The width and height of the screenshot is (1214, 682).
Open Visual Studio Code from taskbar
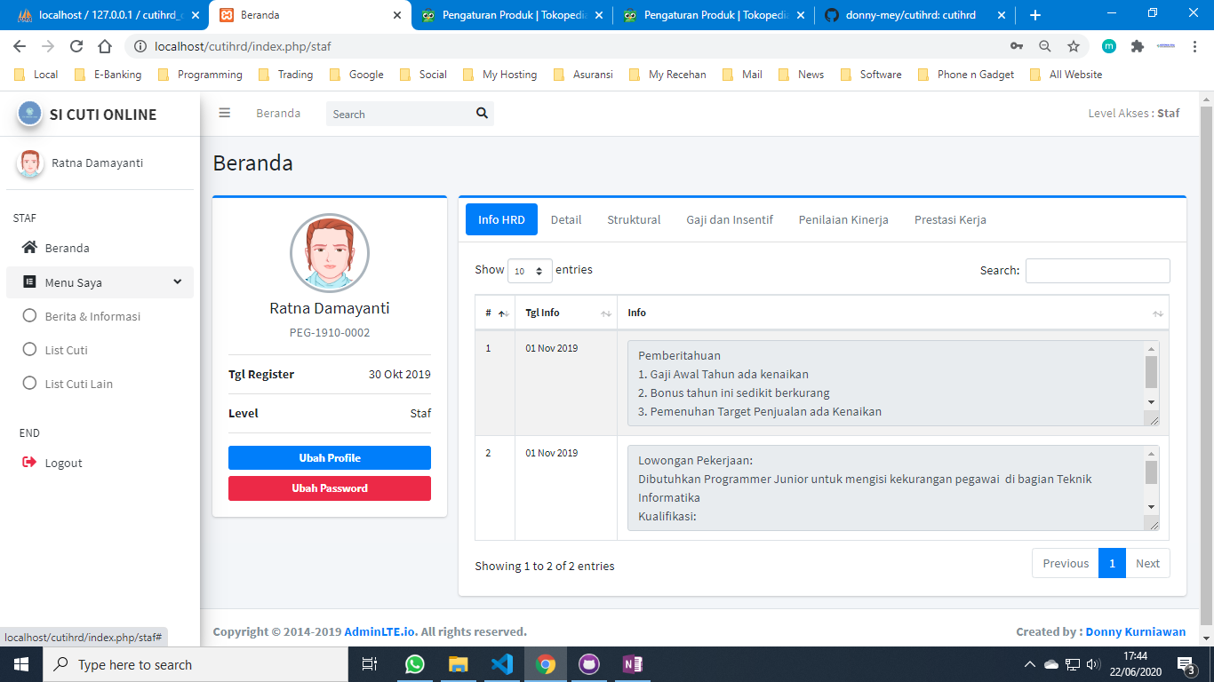click(501, 664)
